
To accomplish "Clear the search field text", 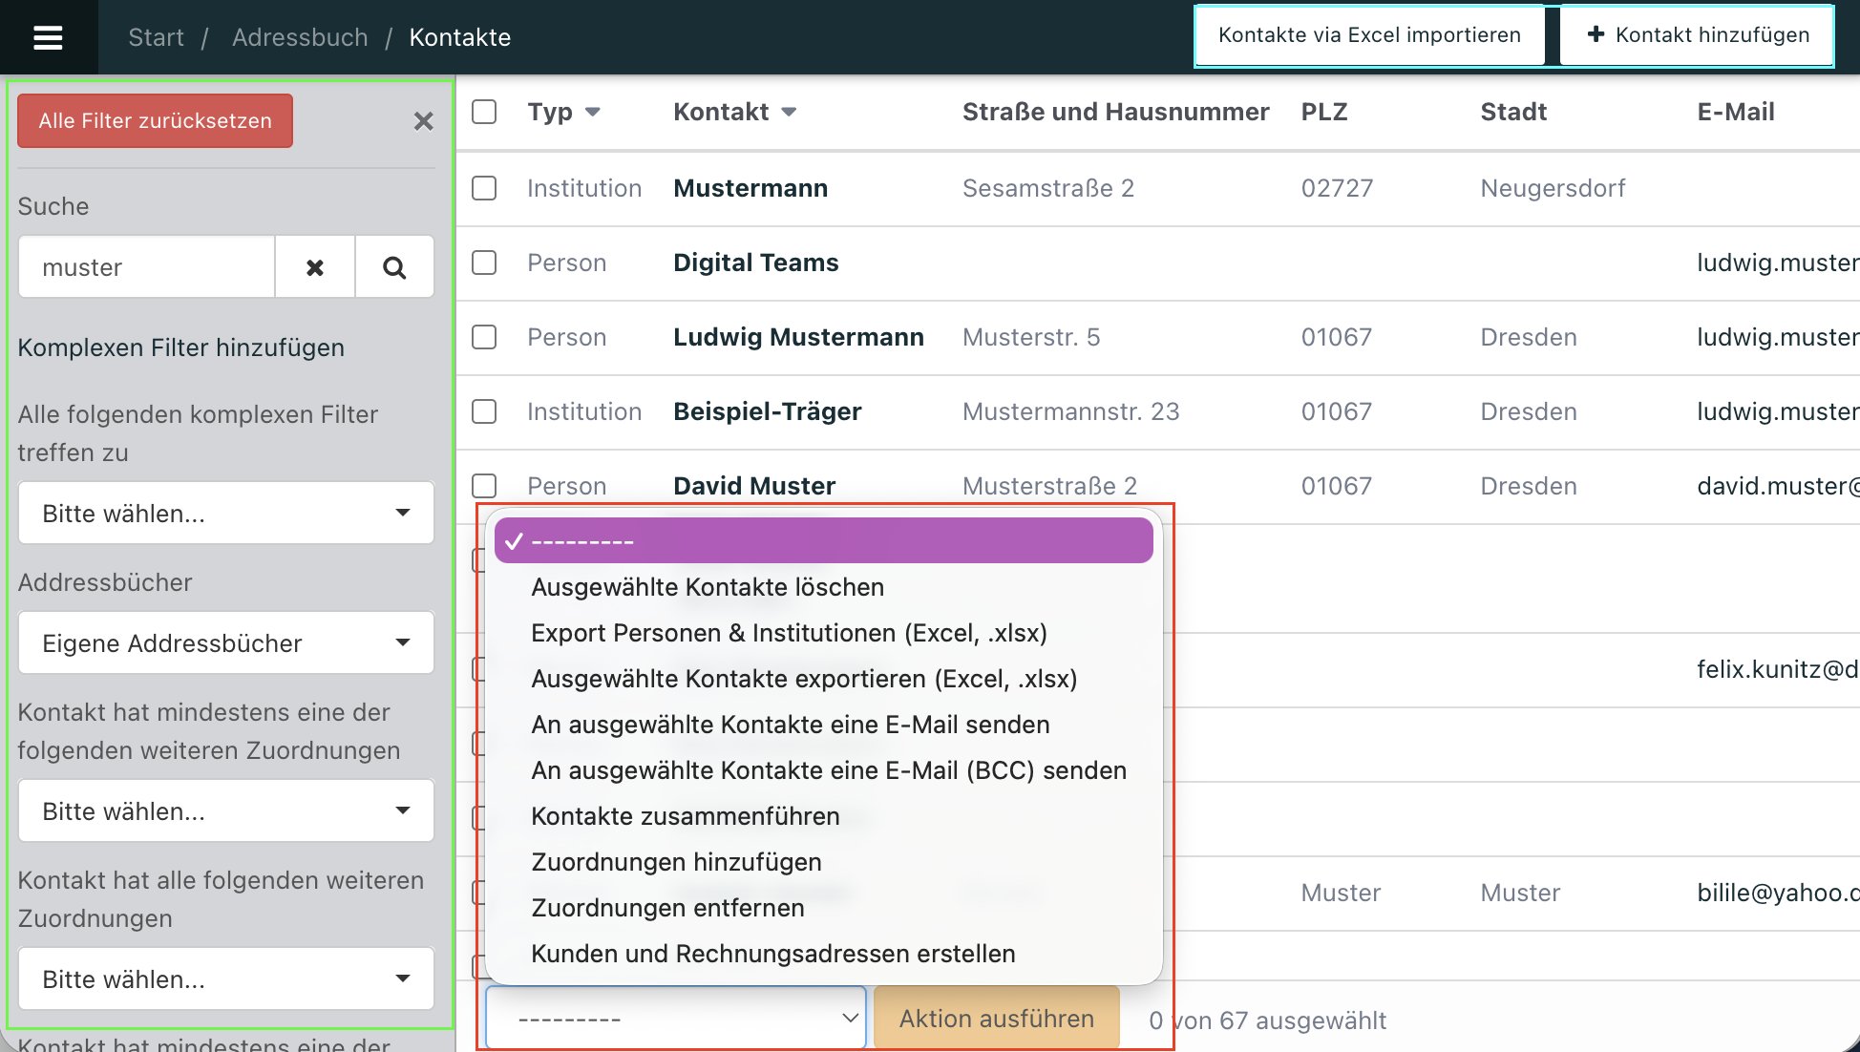I will point(315,267).
